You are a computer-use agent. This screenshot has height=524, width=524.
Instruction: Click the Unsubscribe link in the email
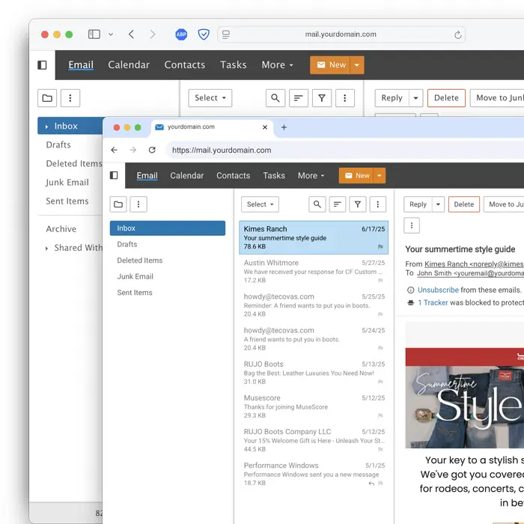pos(438,290)
